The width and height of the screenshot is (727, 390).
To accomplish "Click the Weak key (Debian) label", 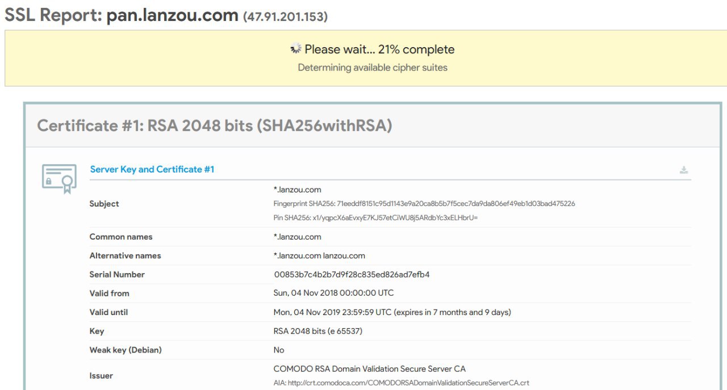I will [x=126, y=350].
